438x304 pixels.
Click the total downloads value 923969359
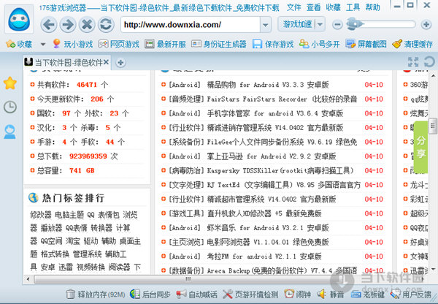(88, 156)
